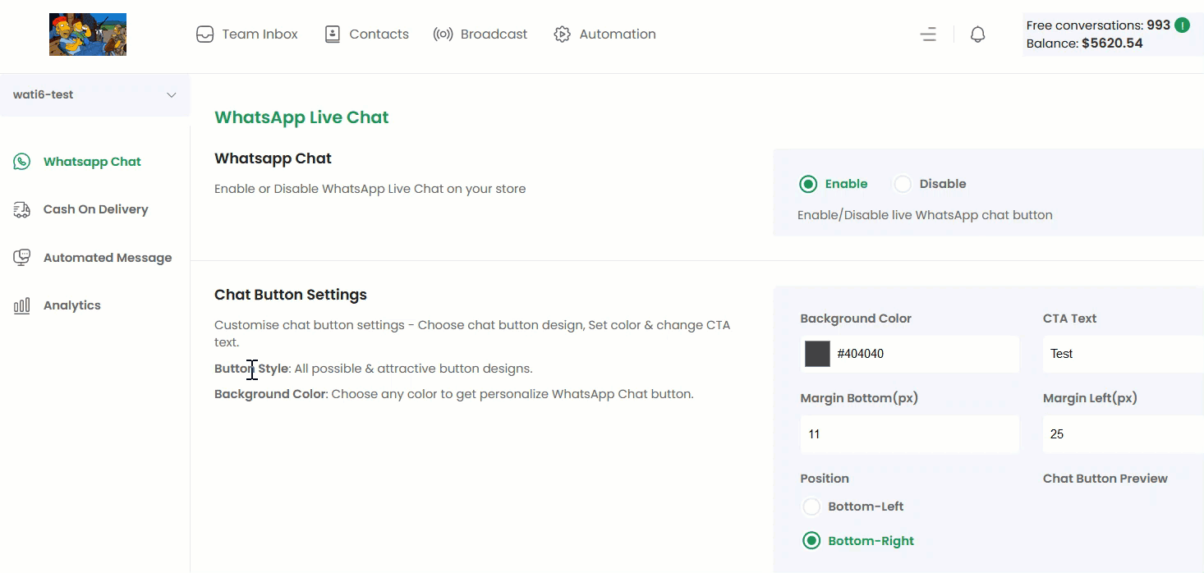Click the WhatsApp logo icon in sidebar

[x=22, y=162]
